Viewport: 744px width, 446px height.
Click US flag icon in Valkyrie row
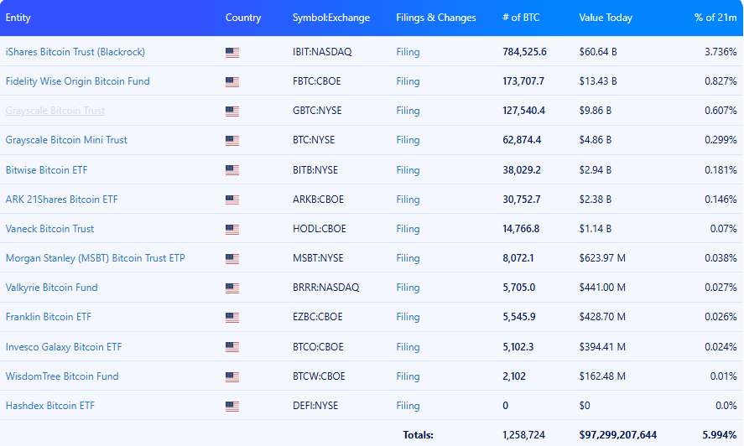tap(232, 288)
